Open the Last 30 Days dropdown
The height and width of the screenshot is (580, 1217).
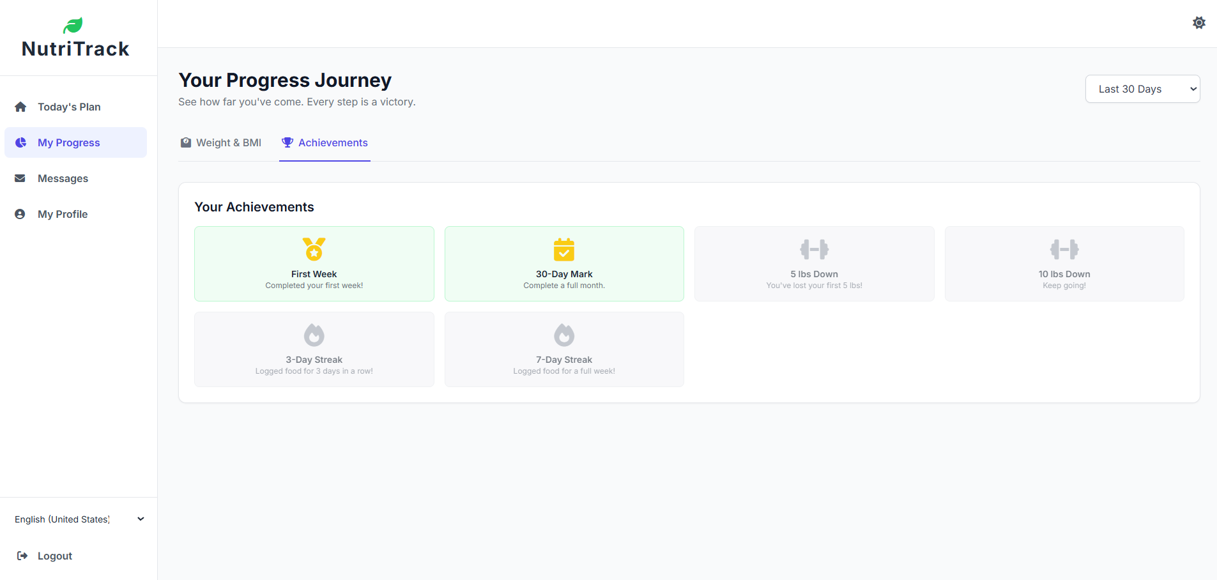[1142, 89]
